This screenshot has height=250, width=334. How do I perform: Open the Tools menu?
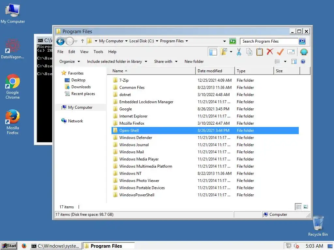click(x=98, y=52)
